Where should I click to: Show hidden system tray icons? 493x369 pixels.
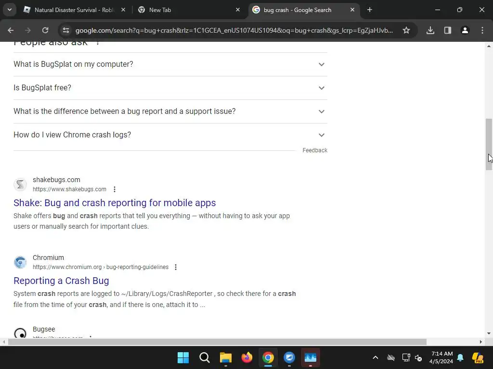pyautogui.click(x=376, y=357)
